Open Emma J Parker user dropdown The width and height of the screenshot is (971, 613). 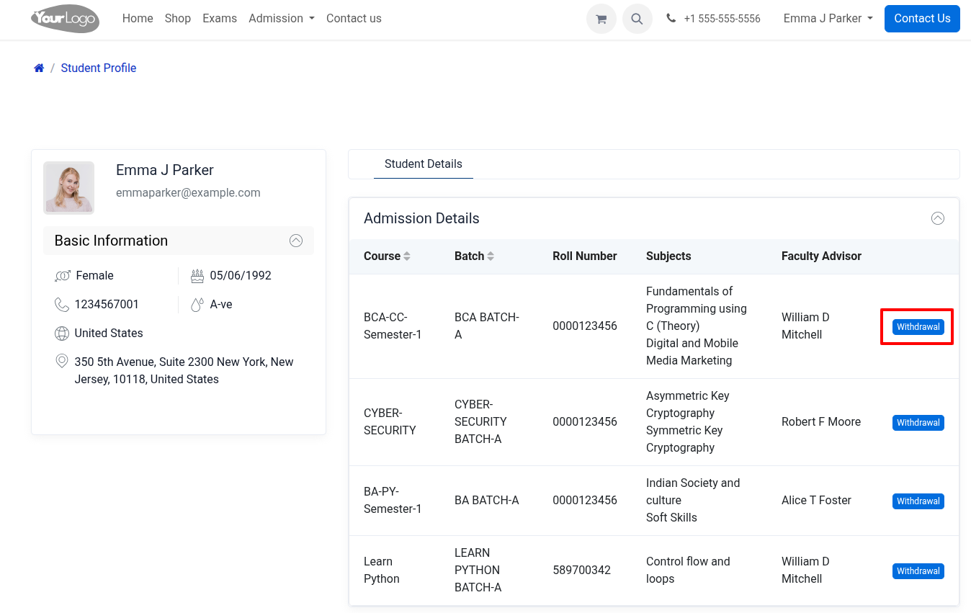pyautogui.click(x=828, y=19)
